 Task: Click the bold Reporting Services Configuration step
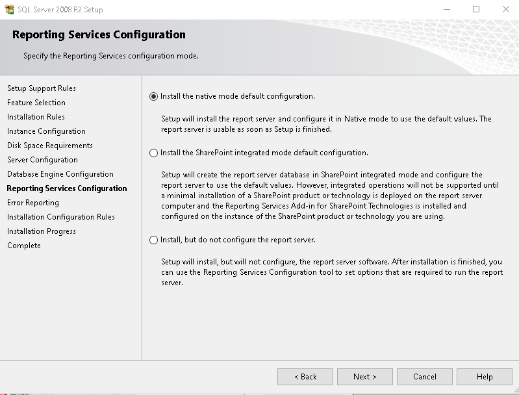(x=67, y=188)
